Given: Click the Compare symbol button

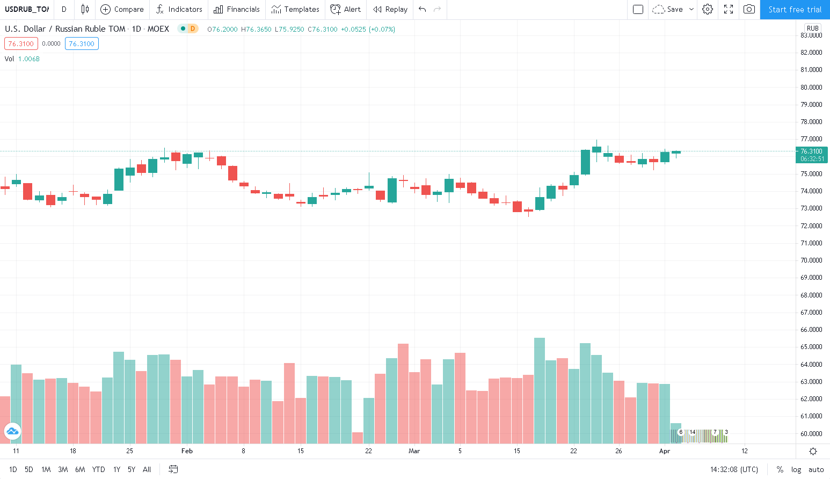Looking at the screenshot, I should click(x=122, y=9).
